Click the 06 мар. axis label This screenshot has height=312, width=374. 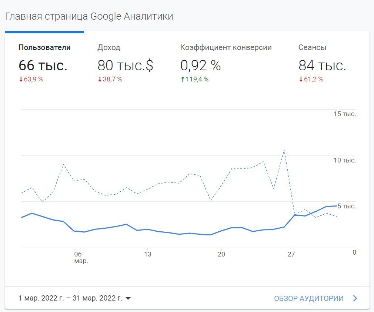point(81,258)
